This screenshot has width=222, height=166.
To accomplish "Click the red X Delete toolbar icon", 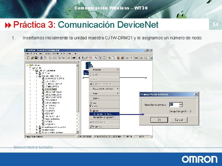I will [x=91, y=58].
